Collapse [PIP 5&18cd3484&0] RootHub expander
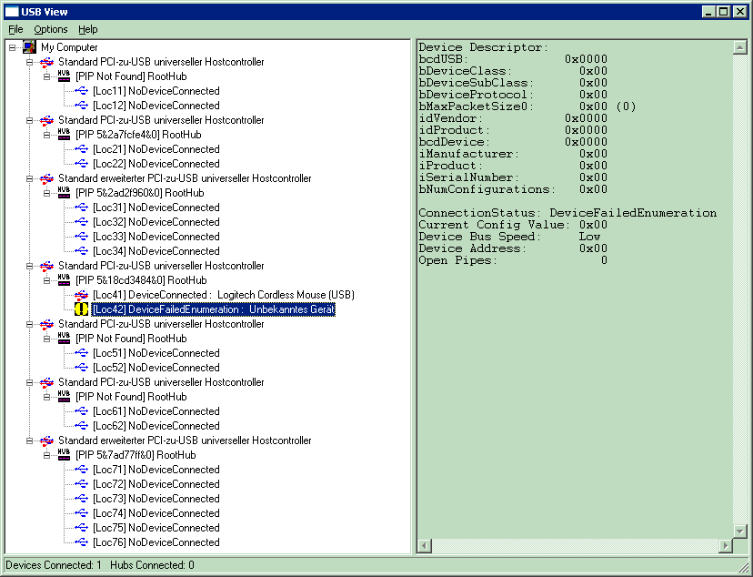Viewport: 753px width, 577px height. point(47,280)
